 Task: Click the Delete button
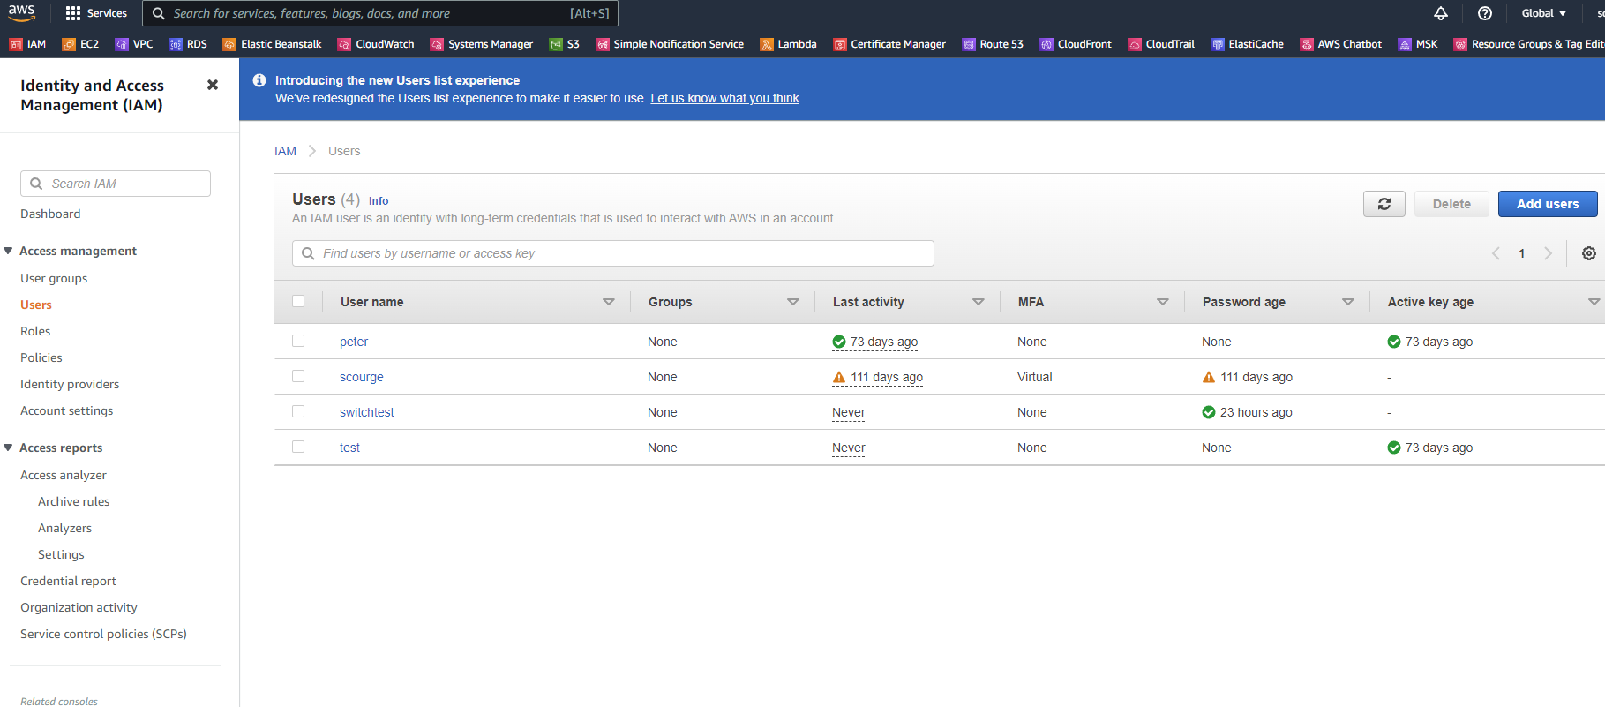(1451, 204)
